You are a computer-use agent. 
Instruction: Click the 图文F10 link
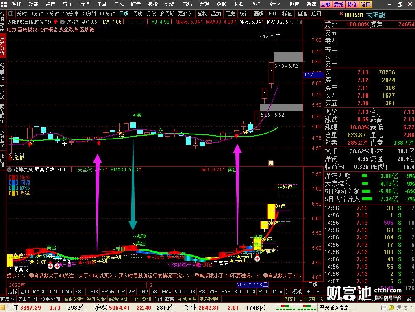tap(293, 299)
